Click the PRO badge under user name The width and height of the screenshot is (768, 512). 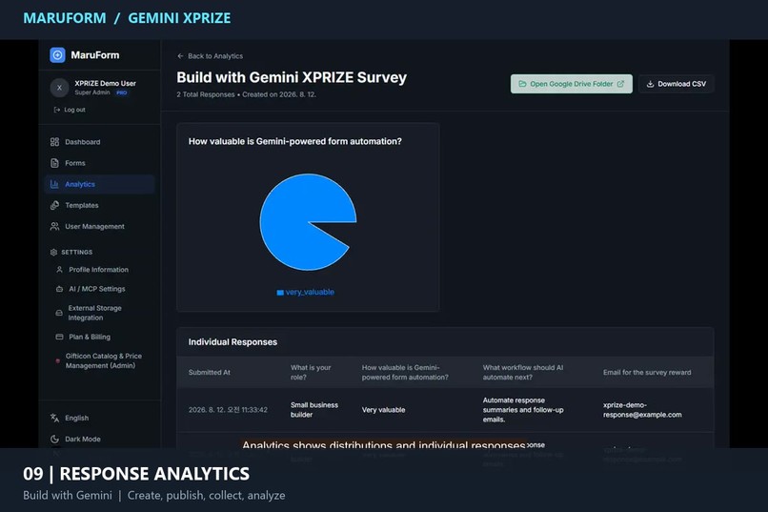pos(121,92)
